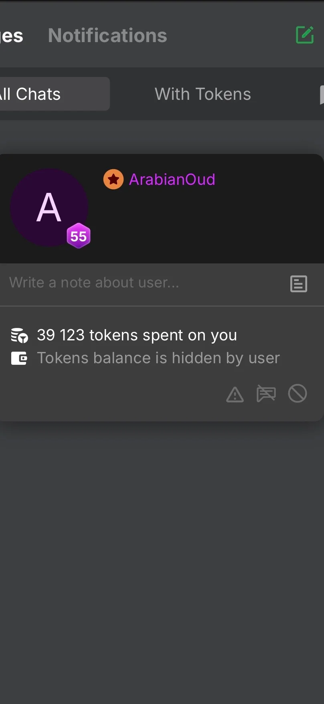Open the saved notes icon beside note field
The image size is (324, 704).
point(298,284)
